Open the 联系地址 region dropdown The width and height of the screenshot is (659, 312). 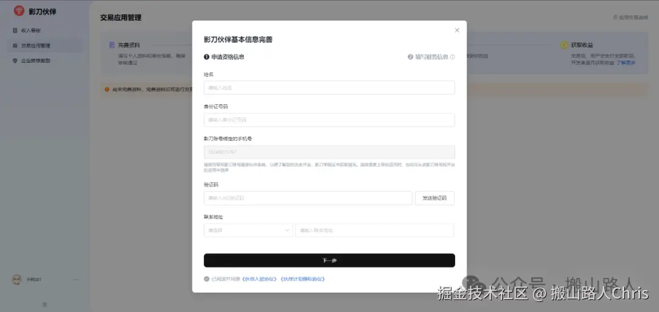(x=248, y=230)
